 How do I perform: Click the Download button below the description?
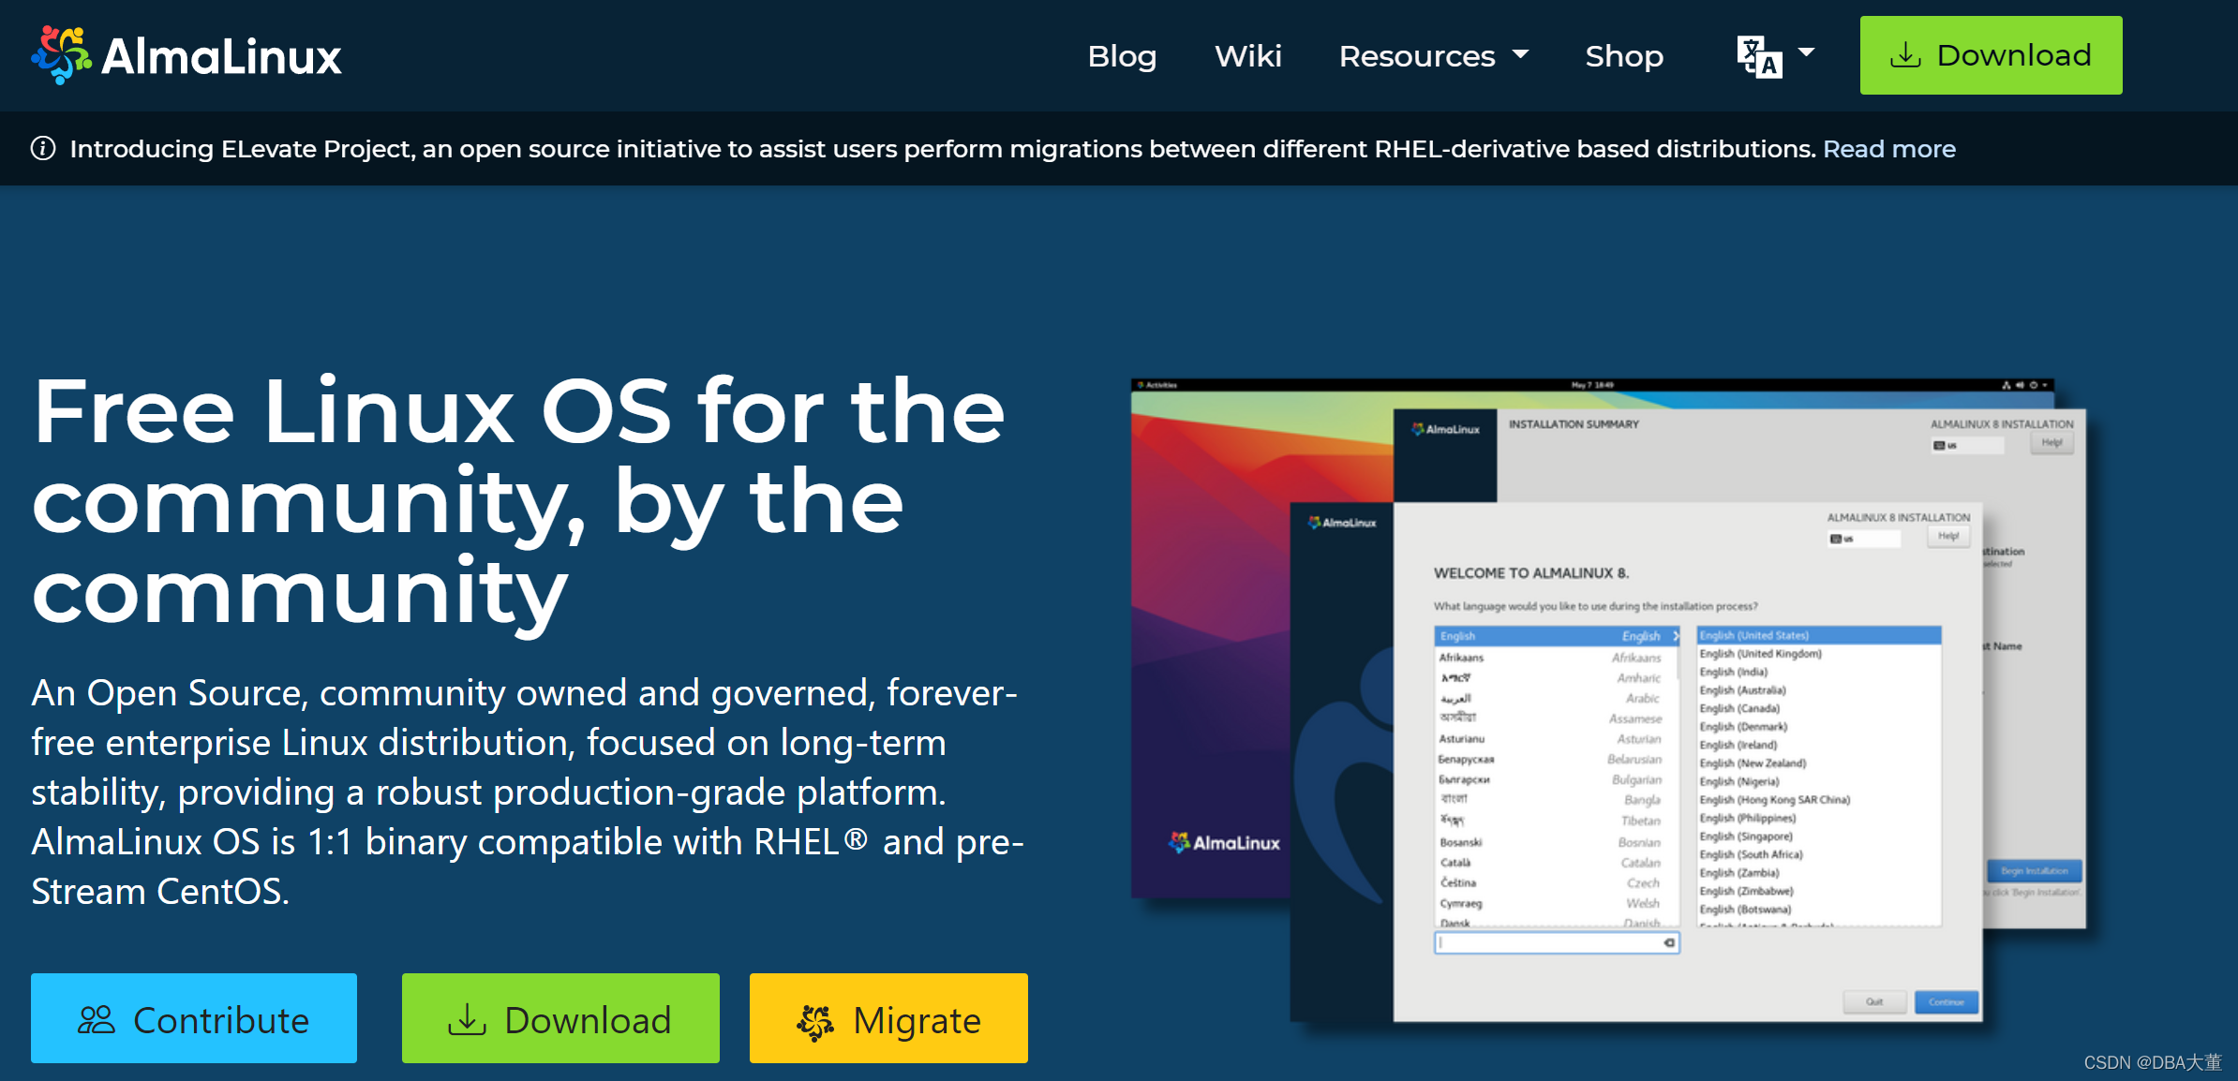pyautogui.click(x=560, y=1018)
